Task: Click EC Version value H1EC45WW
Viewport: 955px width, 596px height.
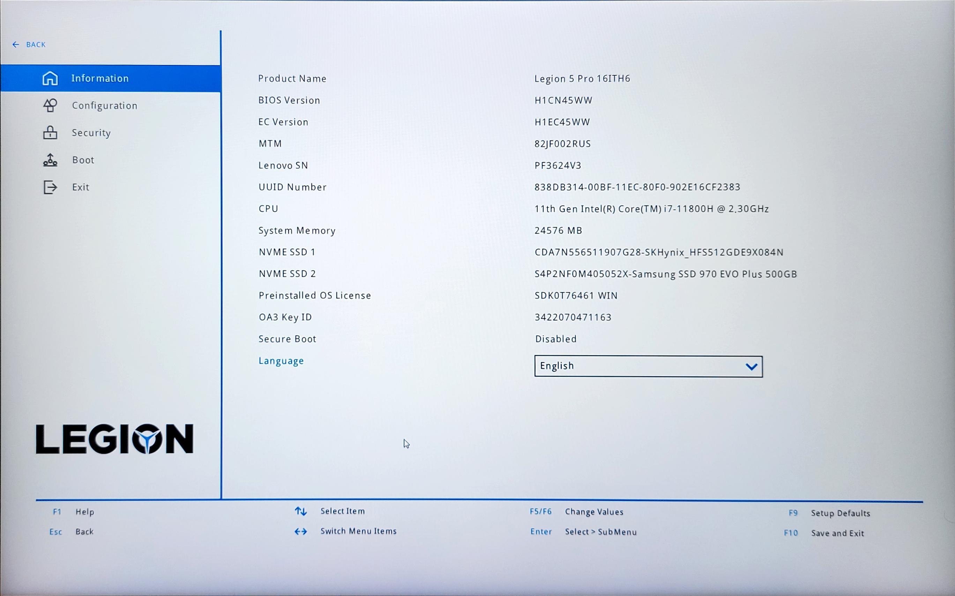Action: pyautogui.click(x=562, y=122)
